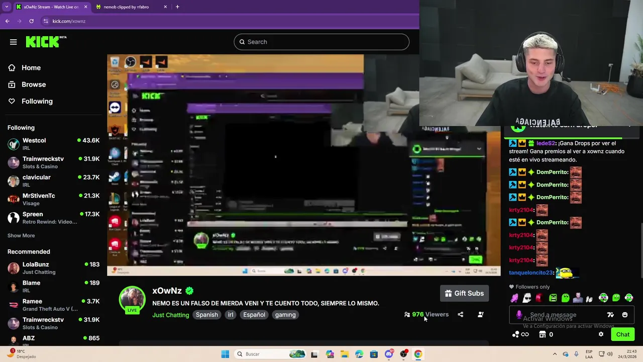The image size is (643, 362).
Task: Click the green Chat send button
Action: pos(623,334)
